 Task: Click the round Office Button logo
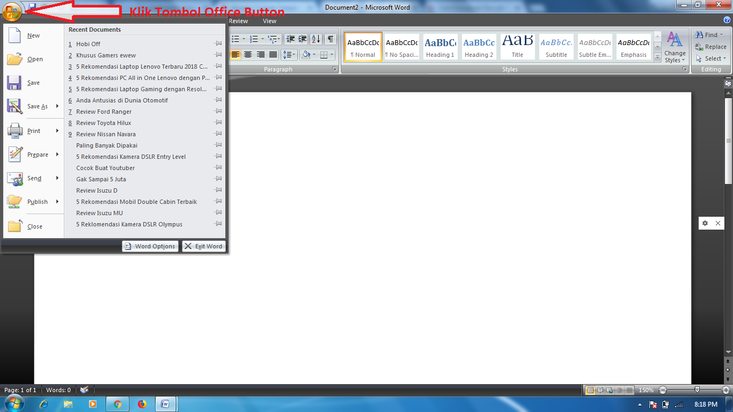pos(12,11)
